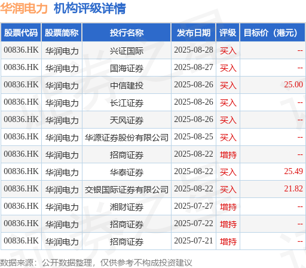The width and height of the screenshot is (306, 268).
Task: Select 交银国际证券有限公司 cell
Action: [x=127, y=190]
